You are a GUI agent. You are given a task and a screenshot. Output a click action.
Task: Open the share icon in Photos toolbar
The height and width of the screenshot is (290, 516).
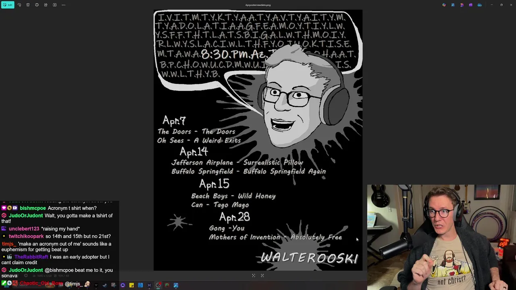pyautogui.click(x=46, y=5)
